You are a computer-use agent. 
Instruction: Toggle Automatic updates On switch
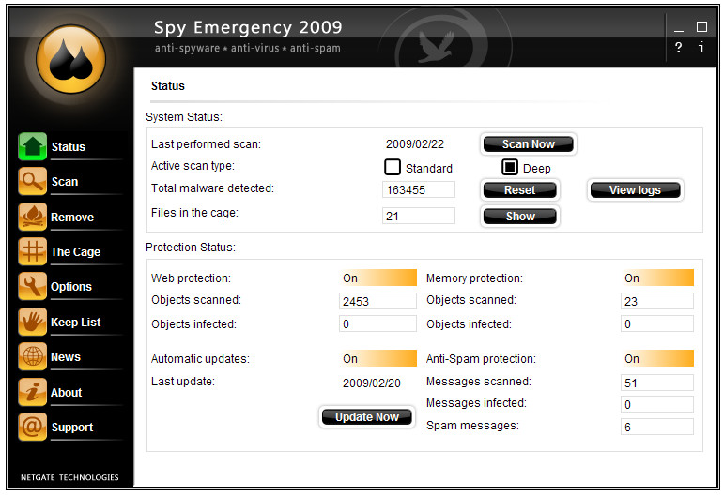pyautogui.click(x=377, y=358)
